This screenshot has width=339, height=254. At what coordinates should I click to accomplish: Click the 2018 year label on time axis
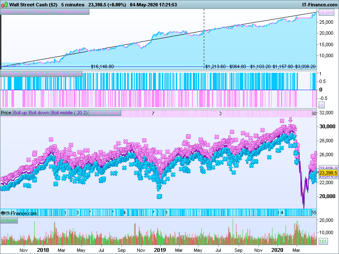pyautogui.click(x=43, y=250)
